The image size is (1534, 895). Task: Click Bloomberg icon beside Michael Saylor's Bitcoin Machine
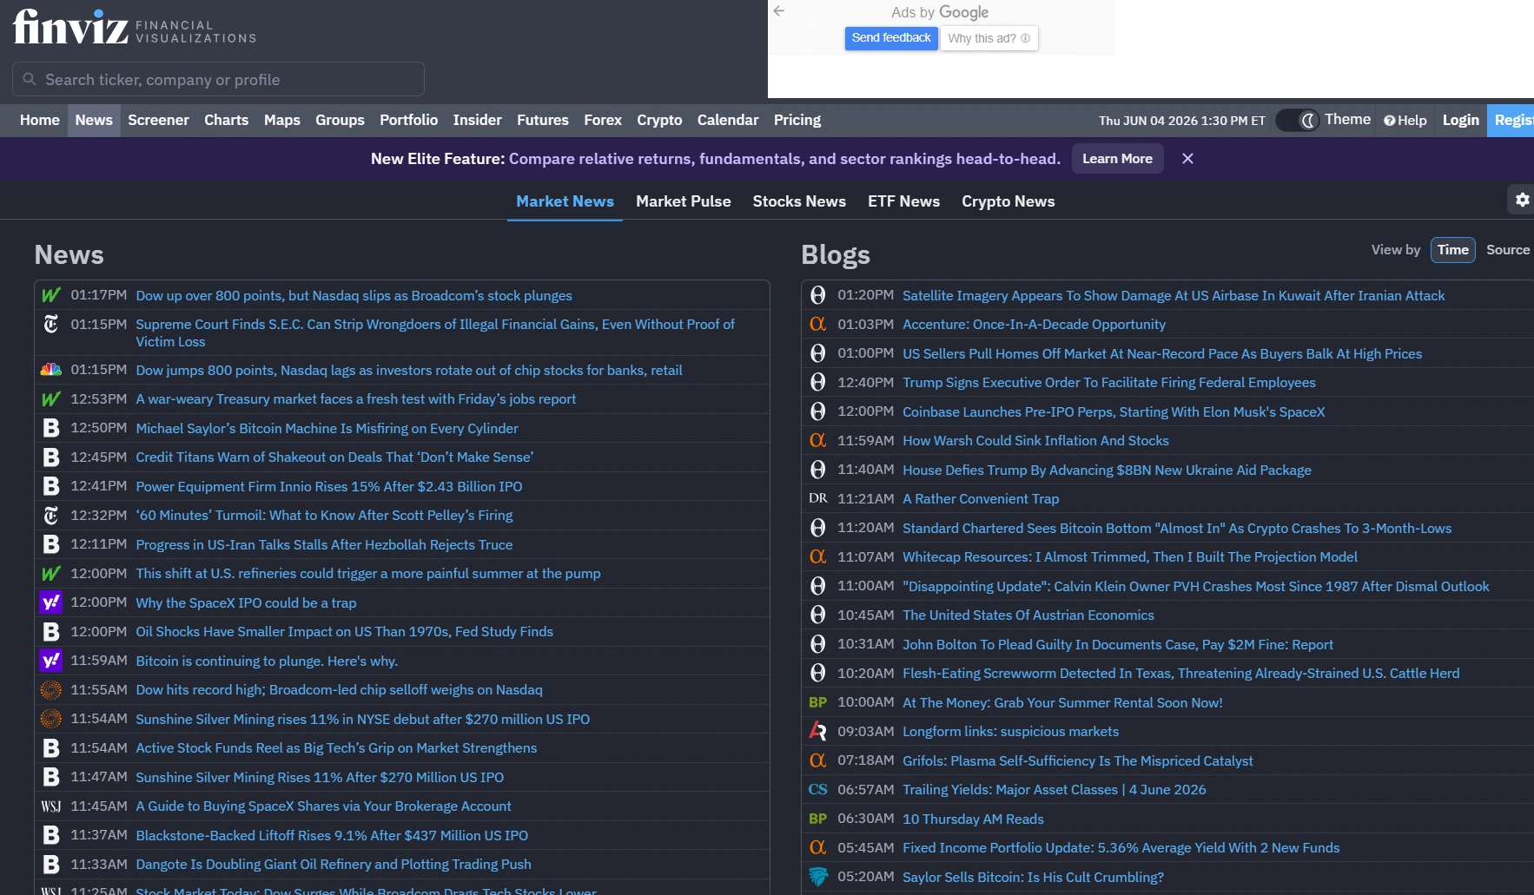[51, 428]
